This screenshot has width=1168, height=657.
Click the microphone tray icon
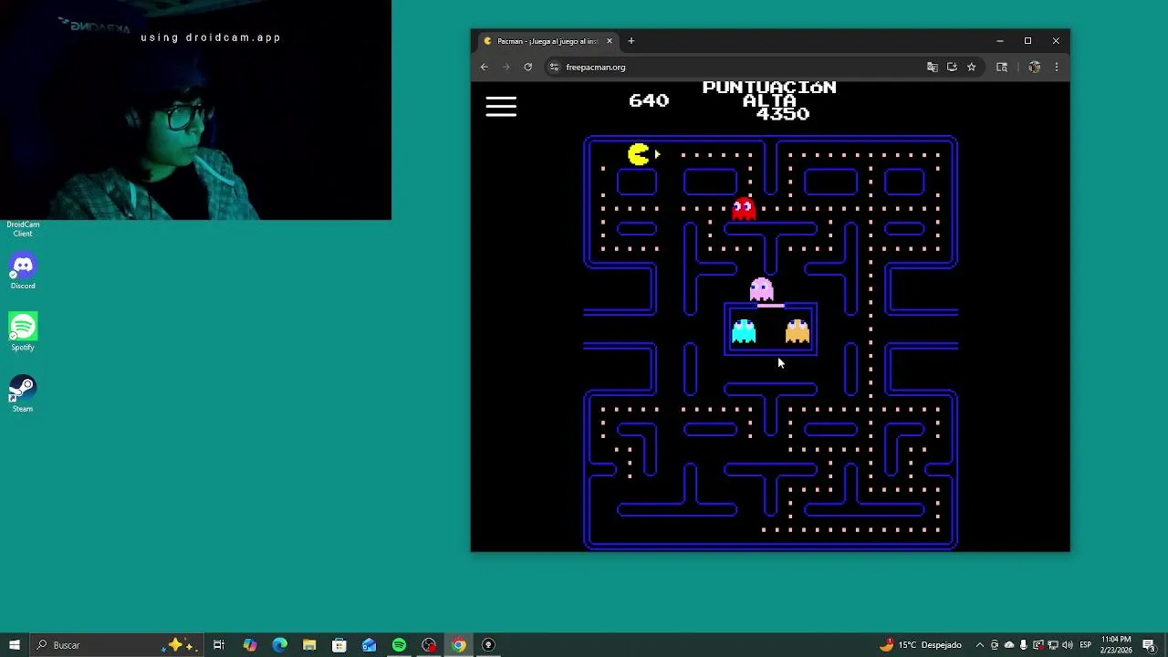(1024, 645)
